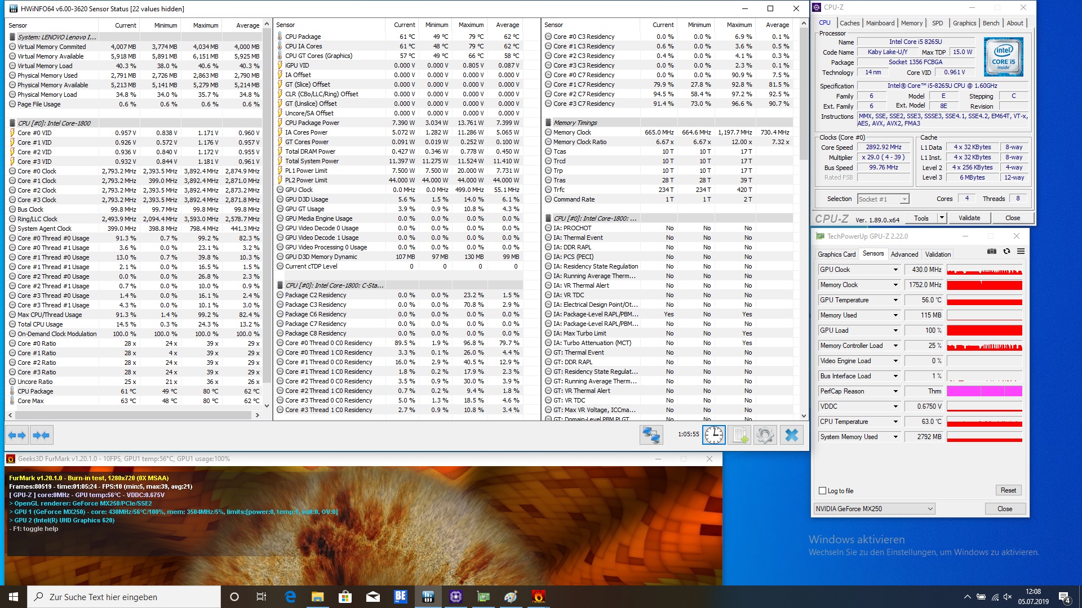Open Windows Start menu
The width and height of the screenshot is (1082, 608).
click(x=14, y=597)
